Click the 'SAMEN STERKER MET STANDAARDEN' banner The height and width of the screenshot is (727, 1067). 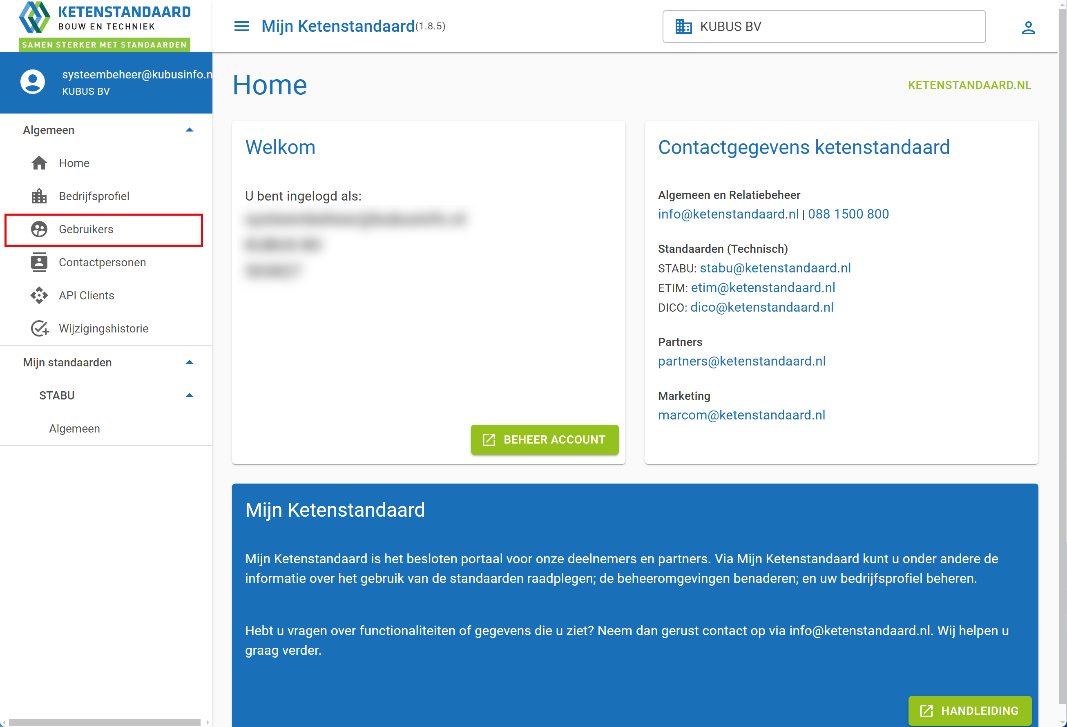pos(104,45)
